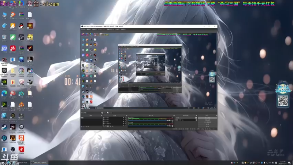Mute the bottom audio mixer track speaker
293x165 pixels.
coord(170,126)
